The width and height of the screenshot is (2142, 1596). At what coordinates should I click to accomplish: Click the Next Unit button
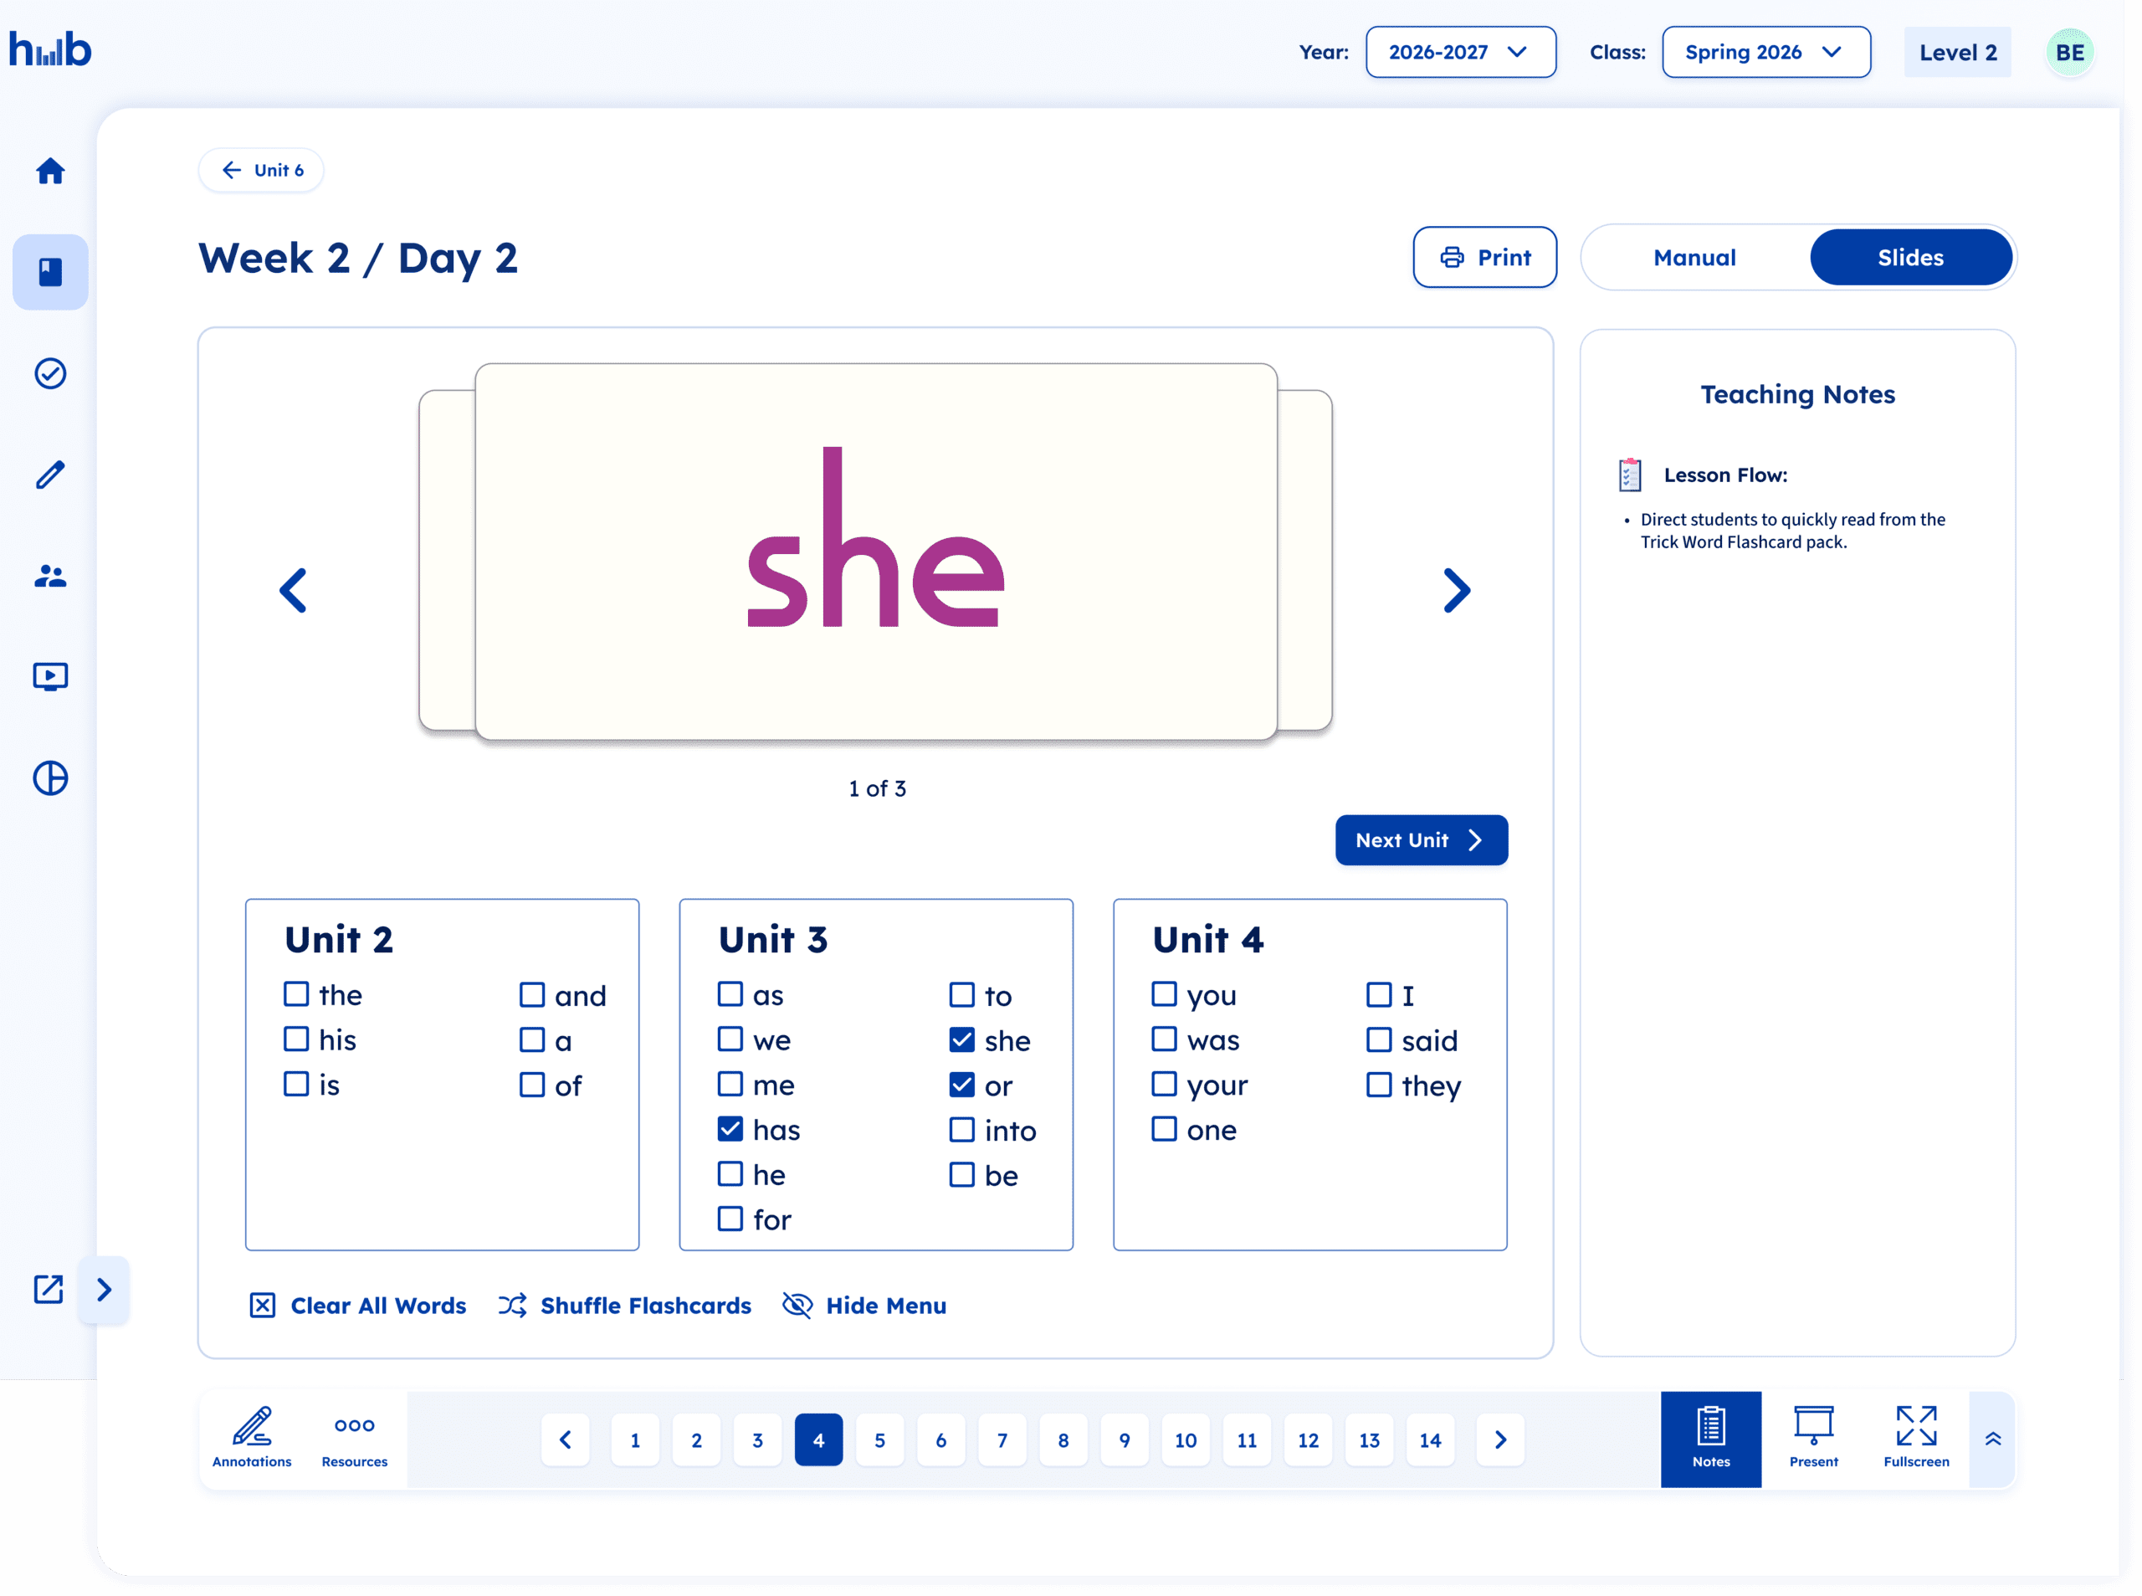[x=1421, y=840]
